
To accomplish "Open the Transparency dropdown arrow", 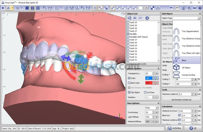I will tap(157, 73).
